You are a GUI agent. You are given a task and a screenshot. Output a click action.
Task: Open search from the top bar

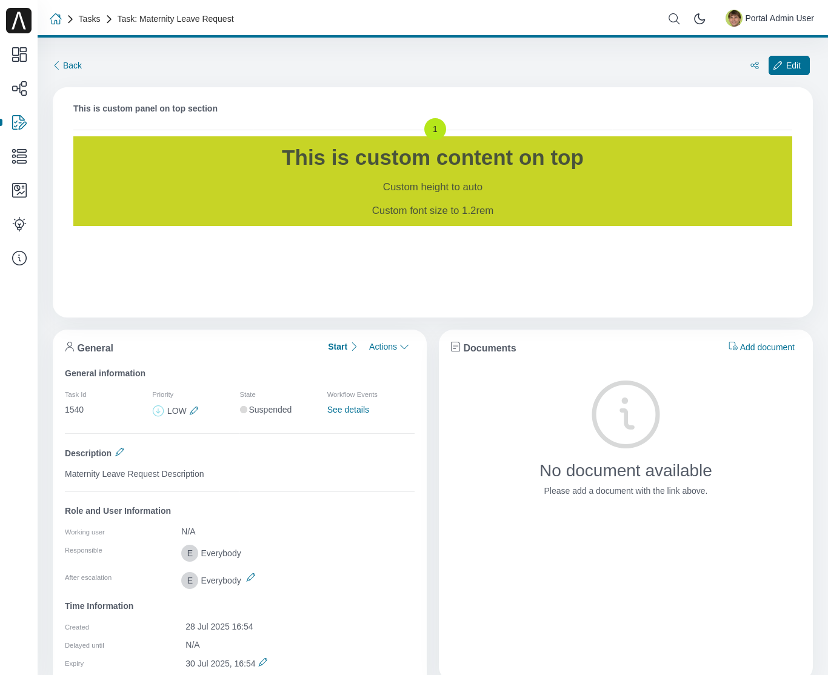[x=673, y=19]
